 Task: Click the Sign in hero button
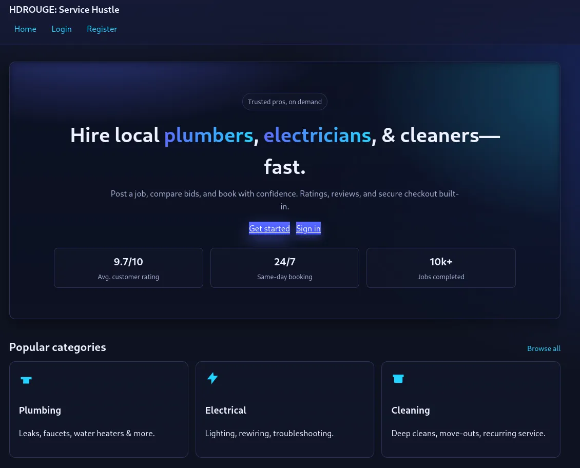308,229
